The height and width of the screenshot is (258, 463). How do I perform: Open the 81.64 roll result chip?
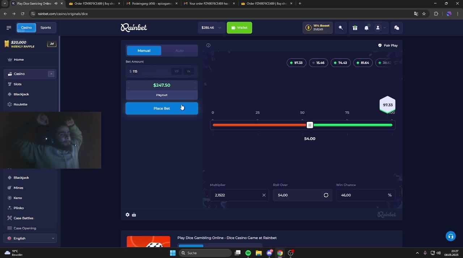pyautogui.click(x=363, y=63)
